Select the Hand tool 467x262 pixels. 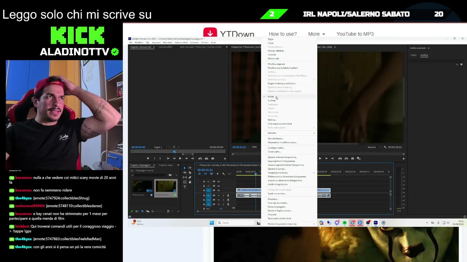(x=190, y=182)
